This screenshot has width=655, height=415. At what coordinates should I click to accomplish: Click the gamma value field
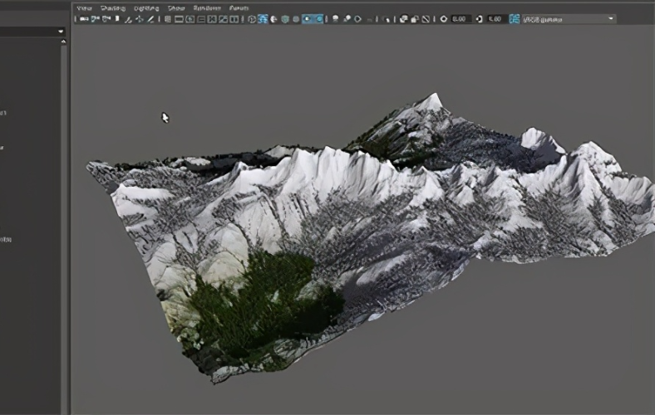[497, 19]
